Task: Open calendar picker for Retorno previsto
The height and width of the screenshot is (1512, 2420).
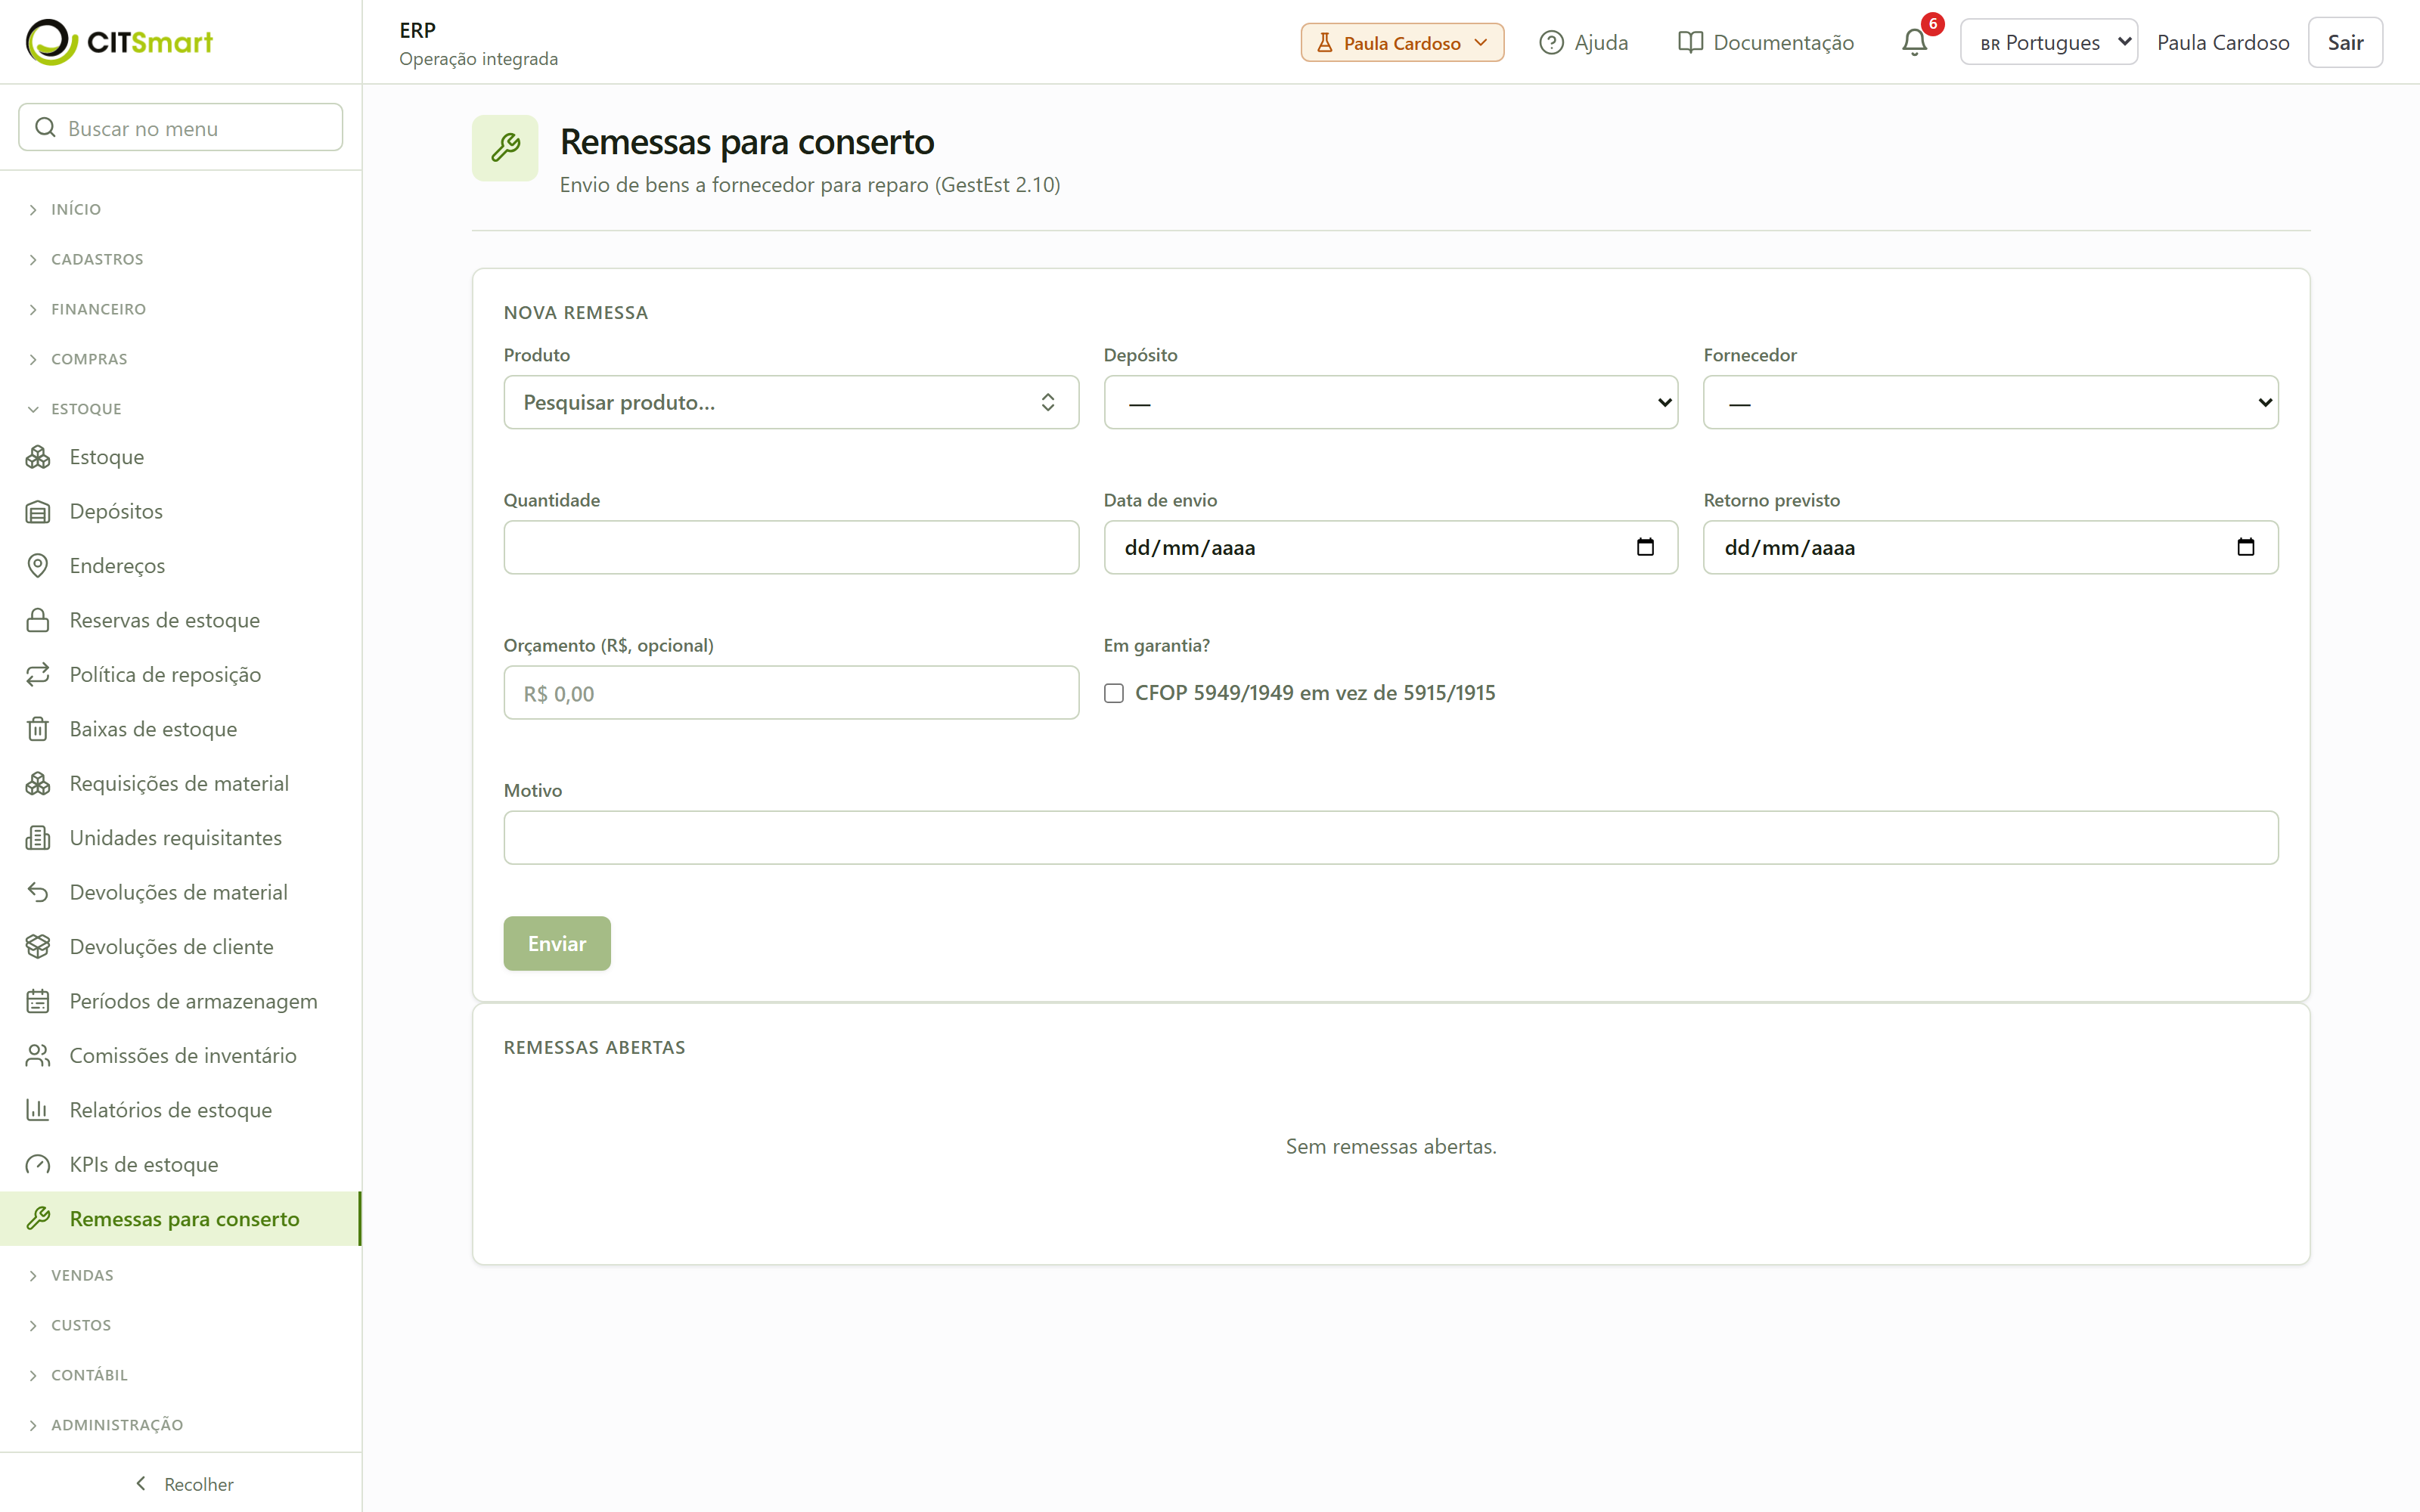Action: [x=2245, y=547]
